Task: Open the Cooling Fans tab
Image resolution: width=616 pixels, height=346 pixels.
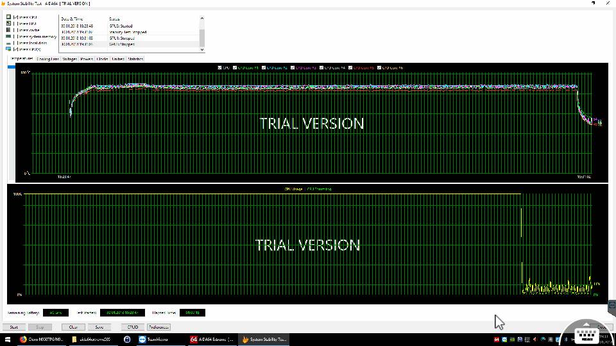Action: point(47,59)
